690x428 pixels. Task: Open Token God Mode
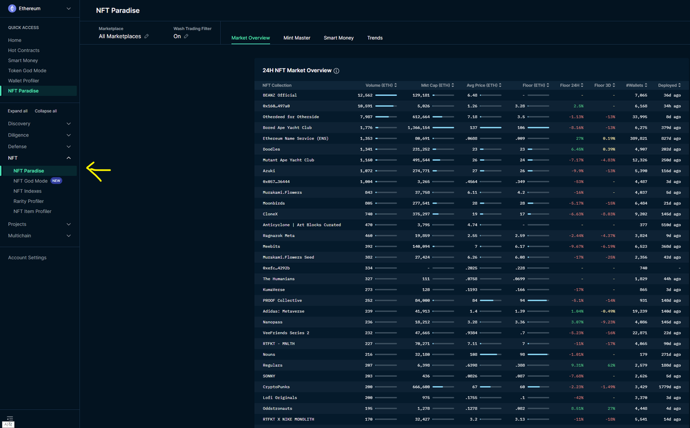(x=27, y=71)
